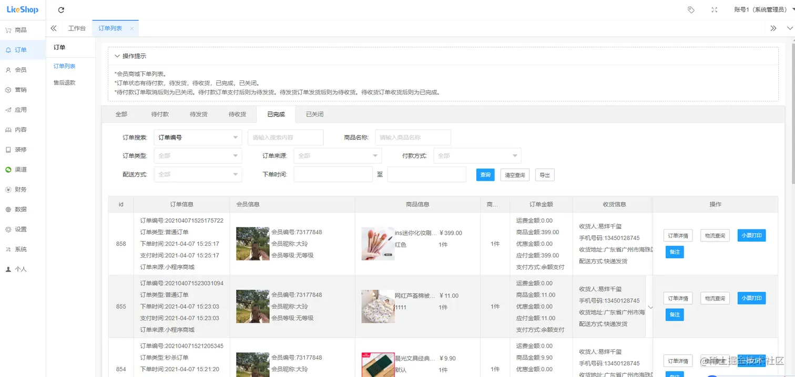
Task: Click 备注 for order 858
Action: [675, 252]
